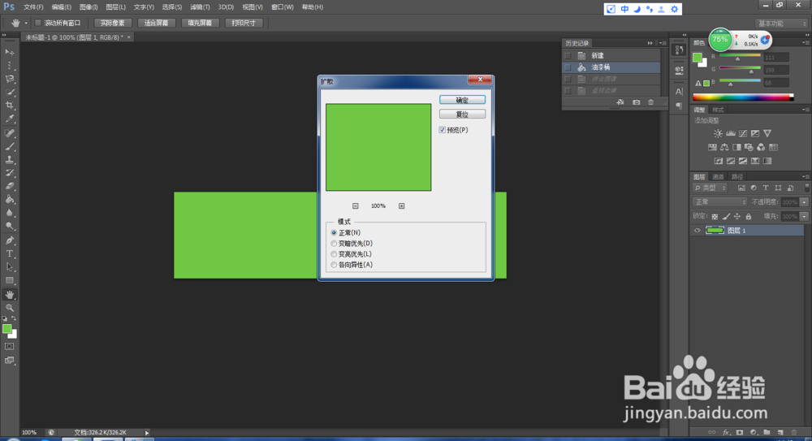The height and width of the screenshot is (441, 812).
Task: Zoom out preview in Diffuse dialog
Action: click(x=356, y=206)
